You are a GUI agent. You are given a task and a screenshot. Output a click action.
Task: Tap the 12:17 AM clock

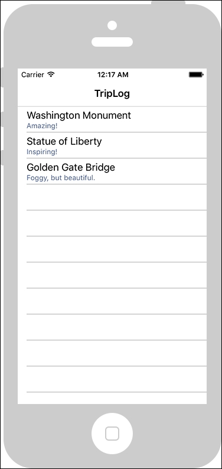coord(113,74)
